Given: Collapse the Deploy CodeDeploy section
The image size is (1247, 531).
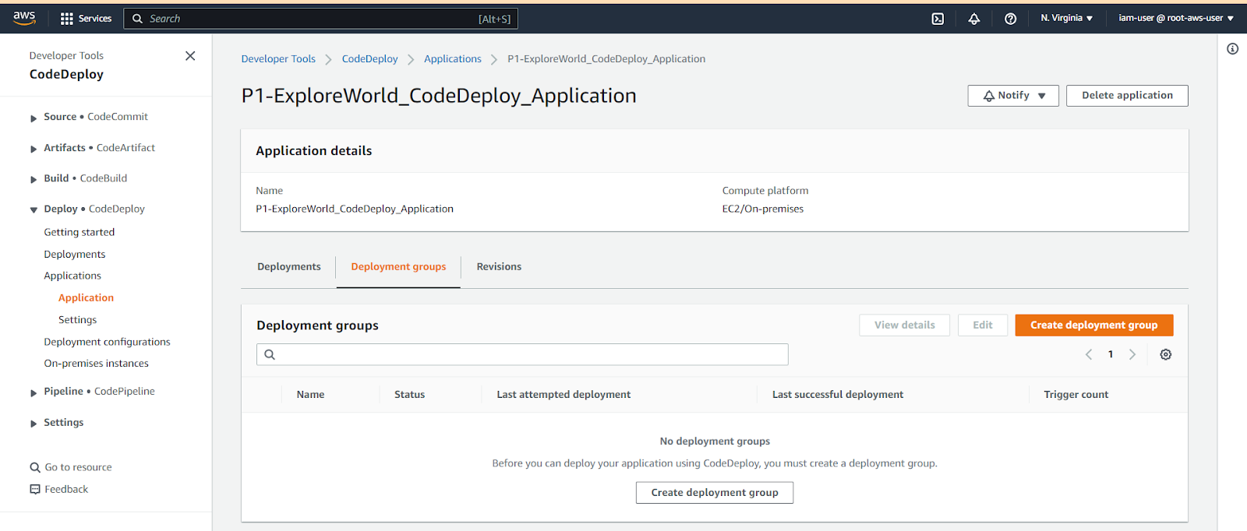Looking at the screenshot, I should click(34, 209).
